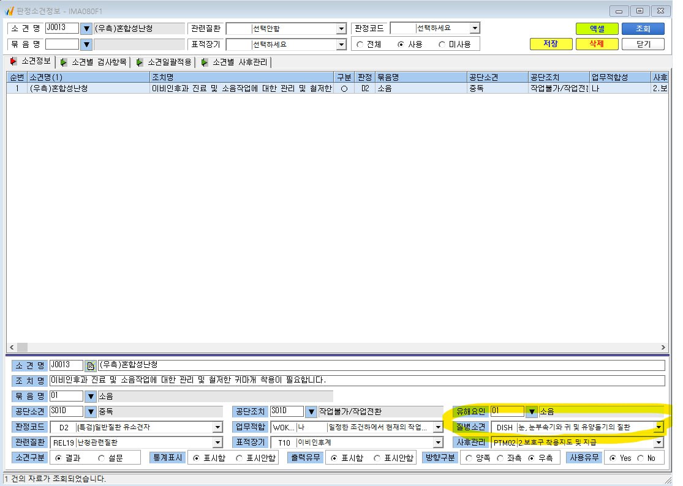Open the 질병소견 DISH dropdown
Screen dimensions: 683x486
(x=658, y=427)
